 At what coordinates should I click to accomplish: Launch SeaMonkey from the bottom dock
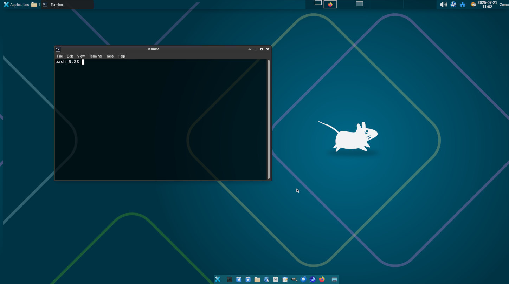point(313,279)
